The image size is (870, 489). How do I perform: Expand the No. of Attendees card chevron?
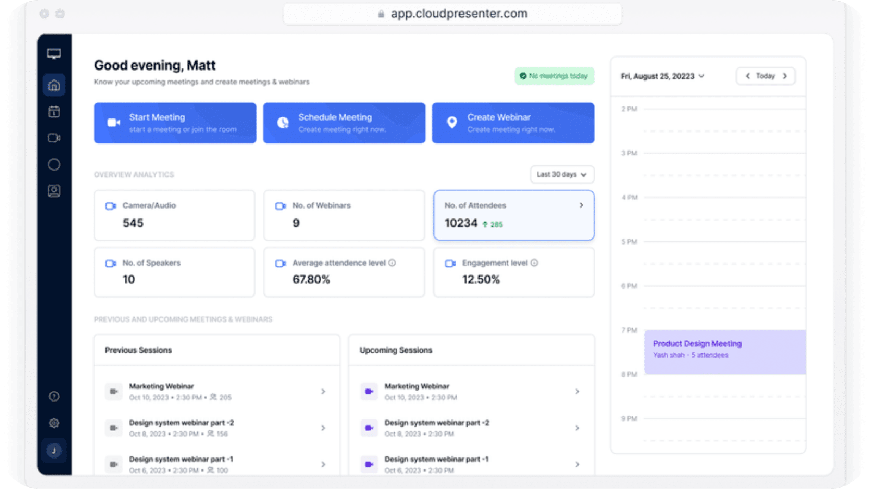pos(581,205)
